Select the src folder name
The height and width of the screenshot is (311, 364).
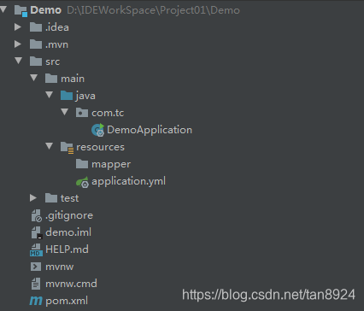(53, 62)
